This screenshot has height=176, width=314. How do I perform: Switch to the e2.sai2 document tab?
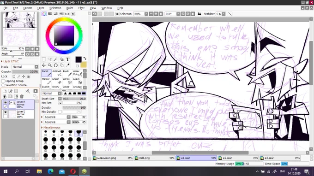click(x=238, y=158)
